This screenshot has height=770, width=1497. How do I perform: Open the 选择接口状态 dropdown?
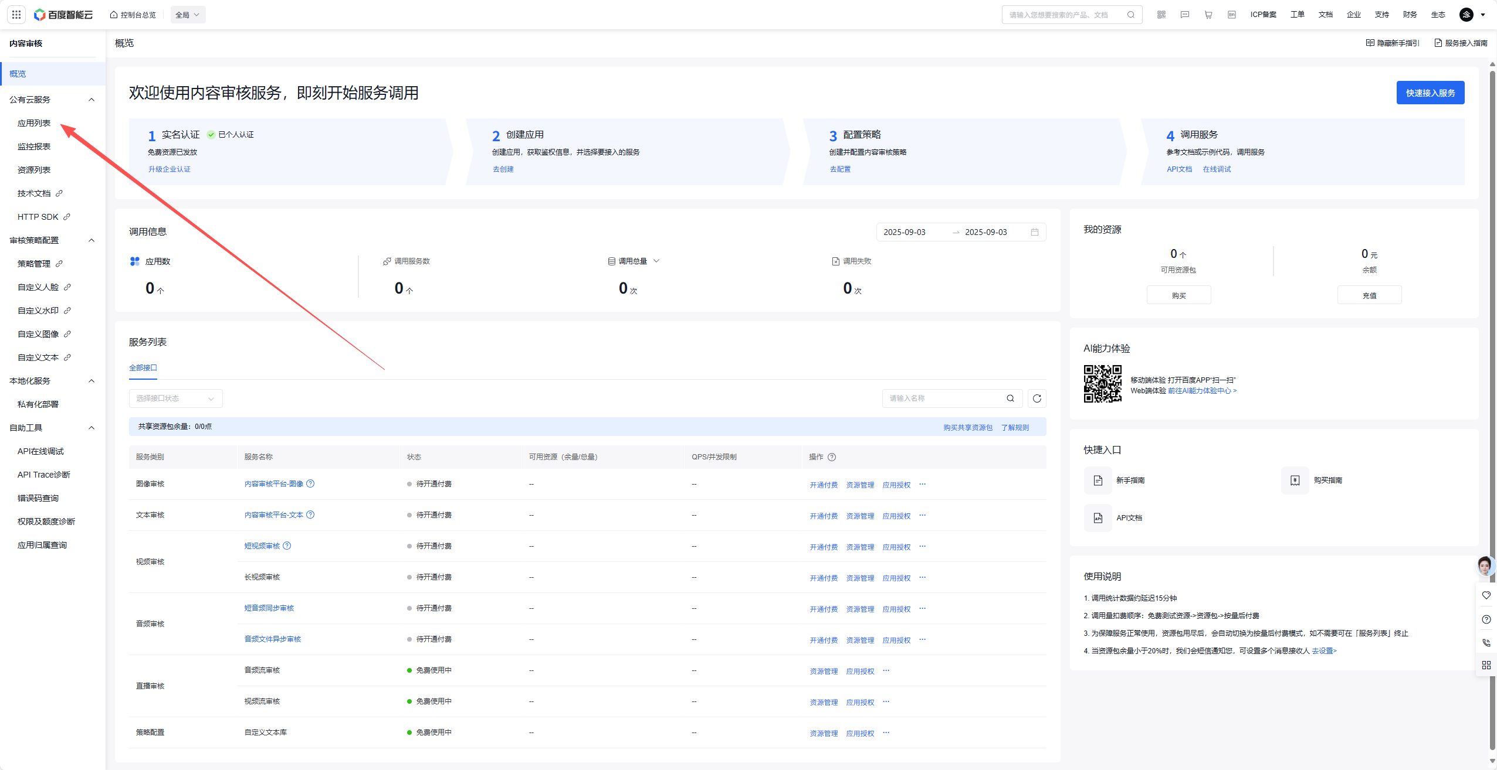click(x=175, y=398)
